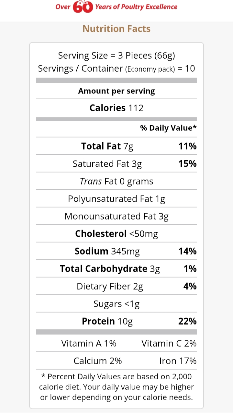
Task: Select the Monounsaturated Fat 3g row
Action: point(116,216)
